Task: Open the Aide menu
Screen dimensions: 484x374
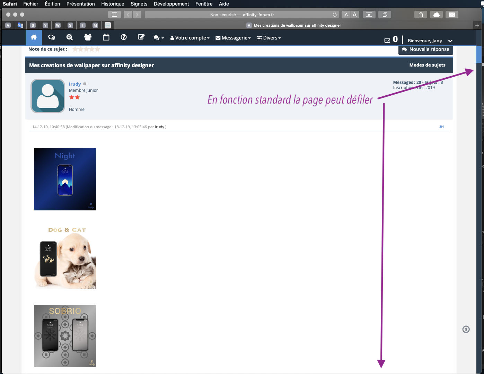Action: [224, 4]
